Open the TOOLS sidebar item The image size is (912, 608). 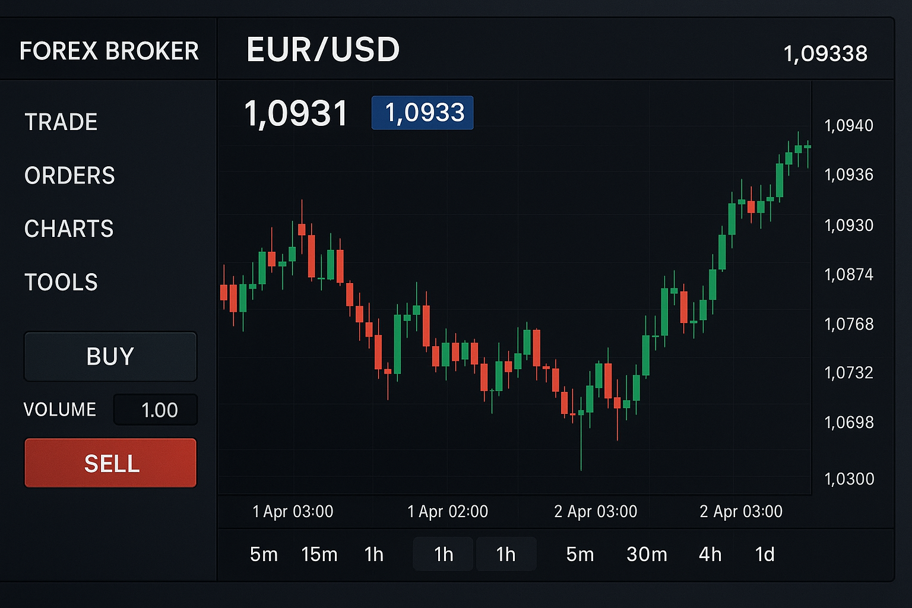pos(61,282)
